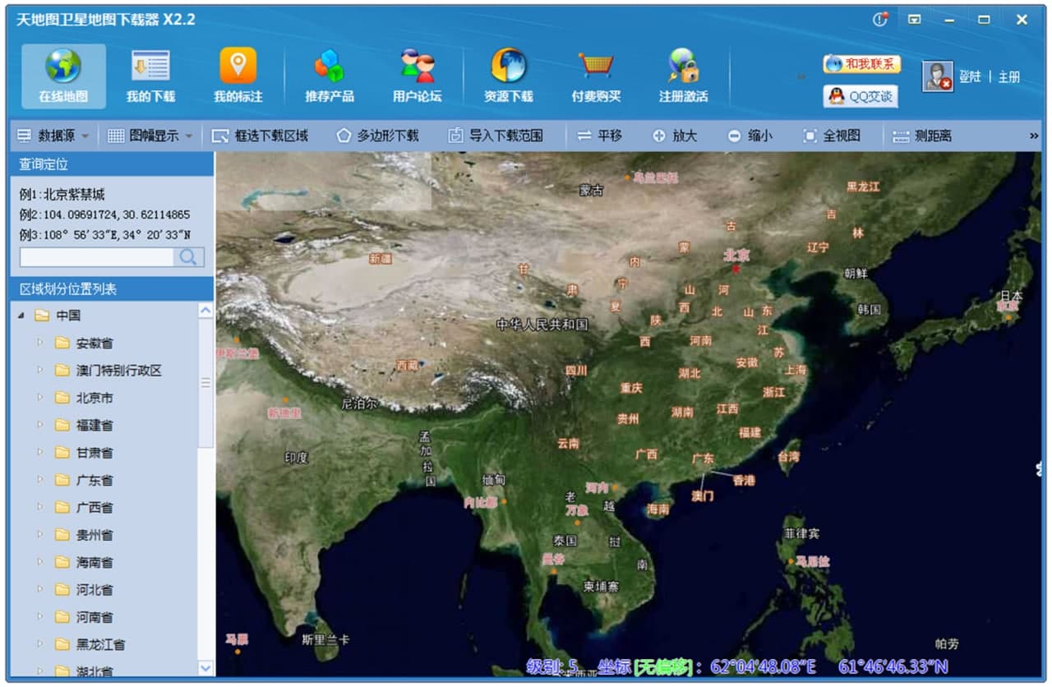Open the 图幅显示 map sheet dropdown
Image resolution: width=1052 pixels, height=687 pixels.
150,136
